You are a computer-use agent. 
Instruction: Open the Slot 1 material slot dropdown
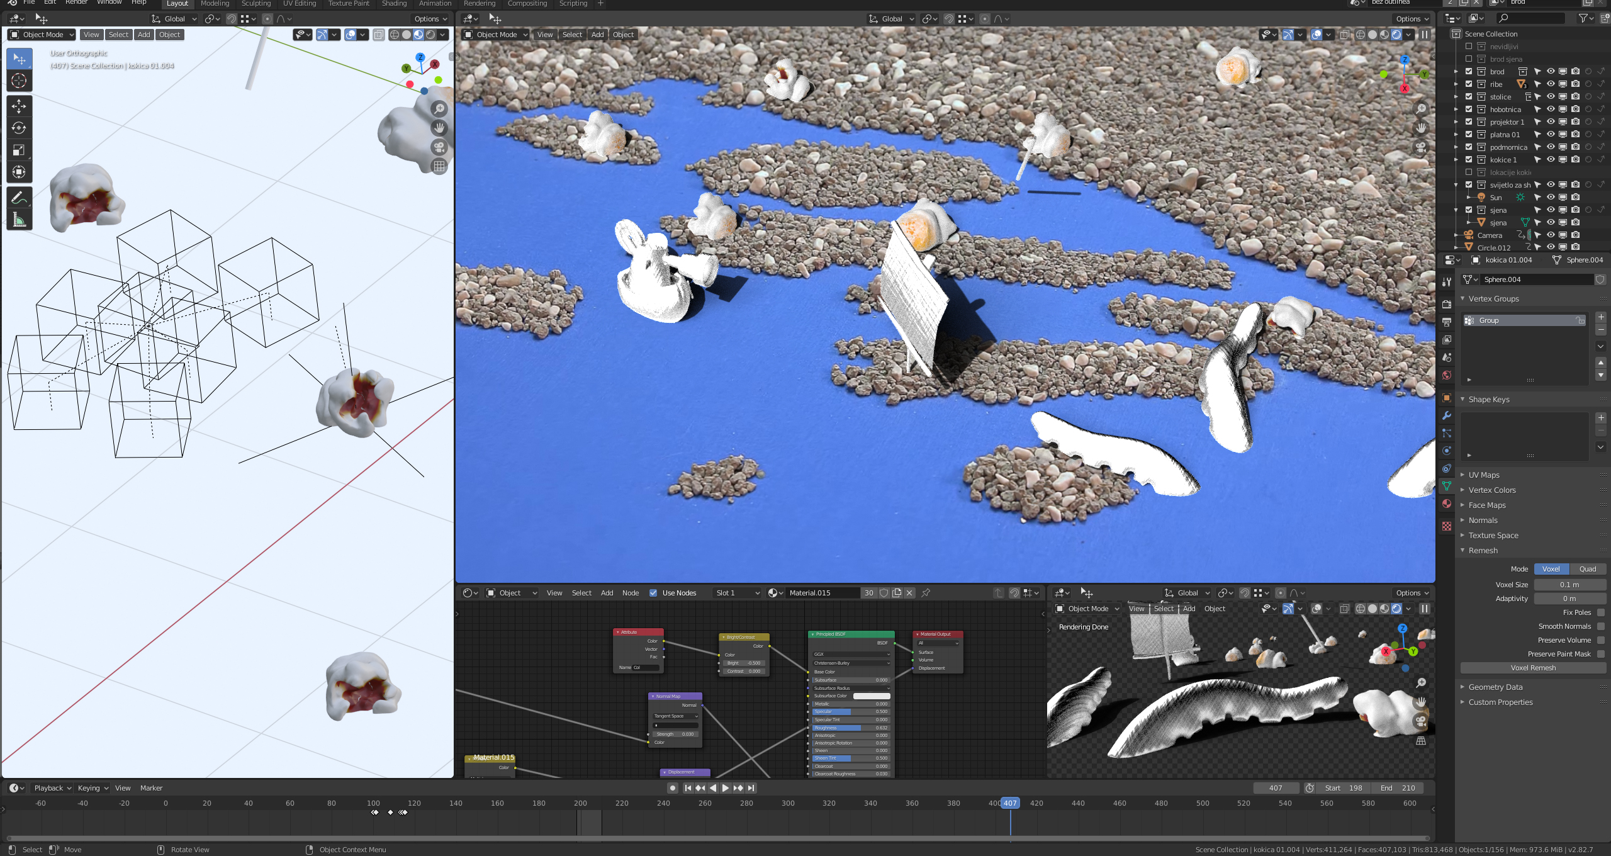point(737,593)
